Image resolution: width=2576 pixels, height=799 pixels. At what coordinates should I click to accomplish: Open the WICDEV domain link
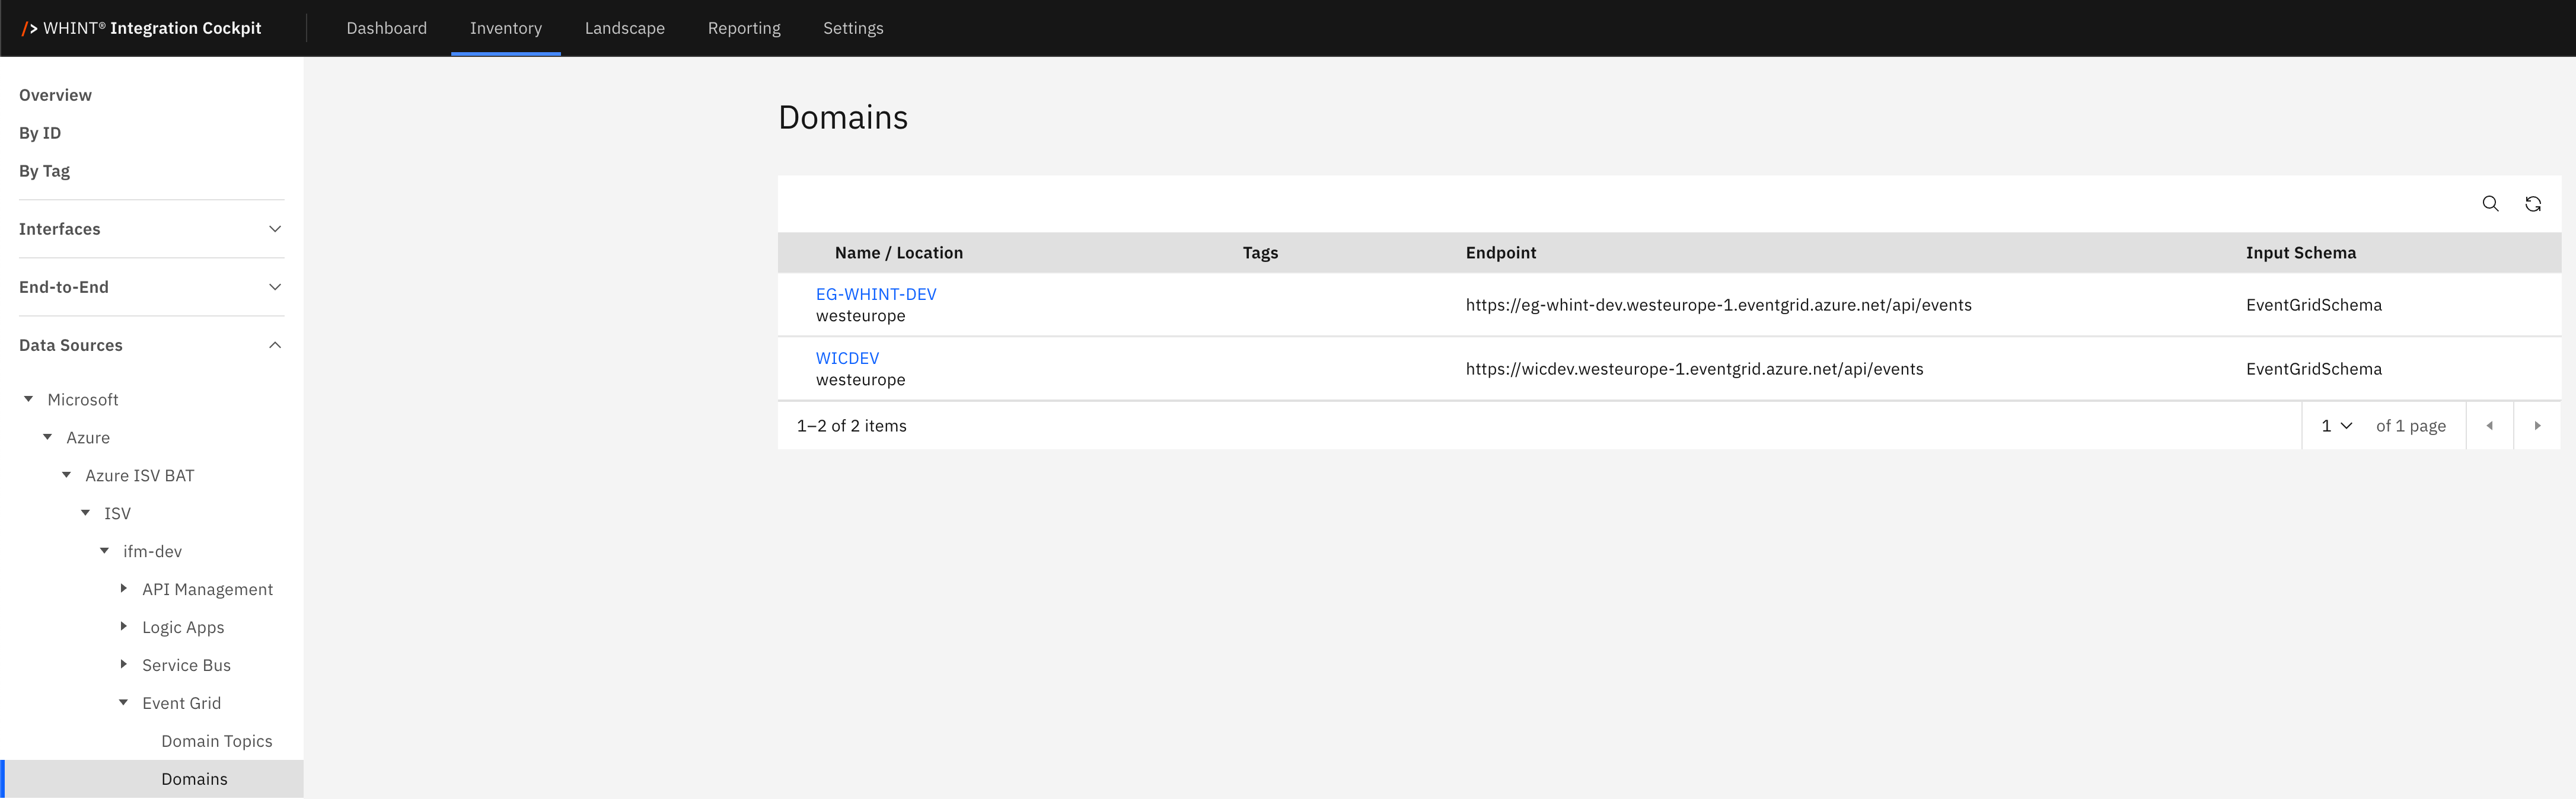[847, 358]
